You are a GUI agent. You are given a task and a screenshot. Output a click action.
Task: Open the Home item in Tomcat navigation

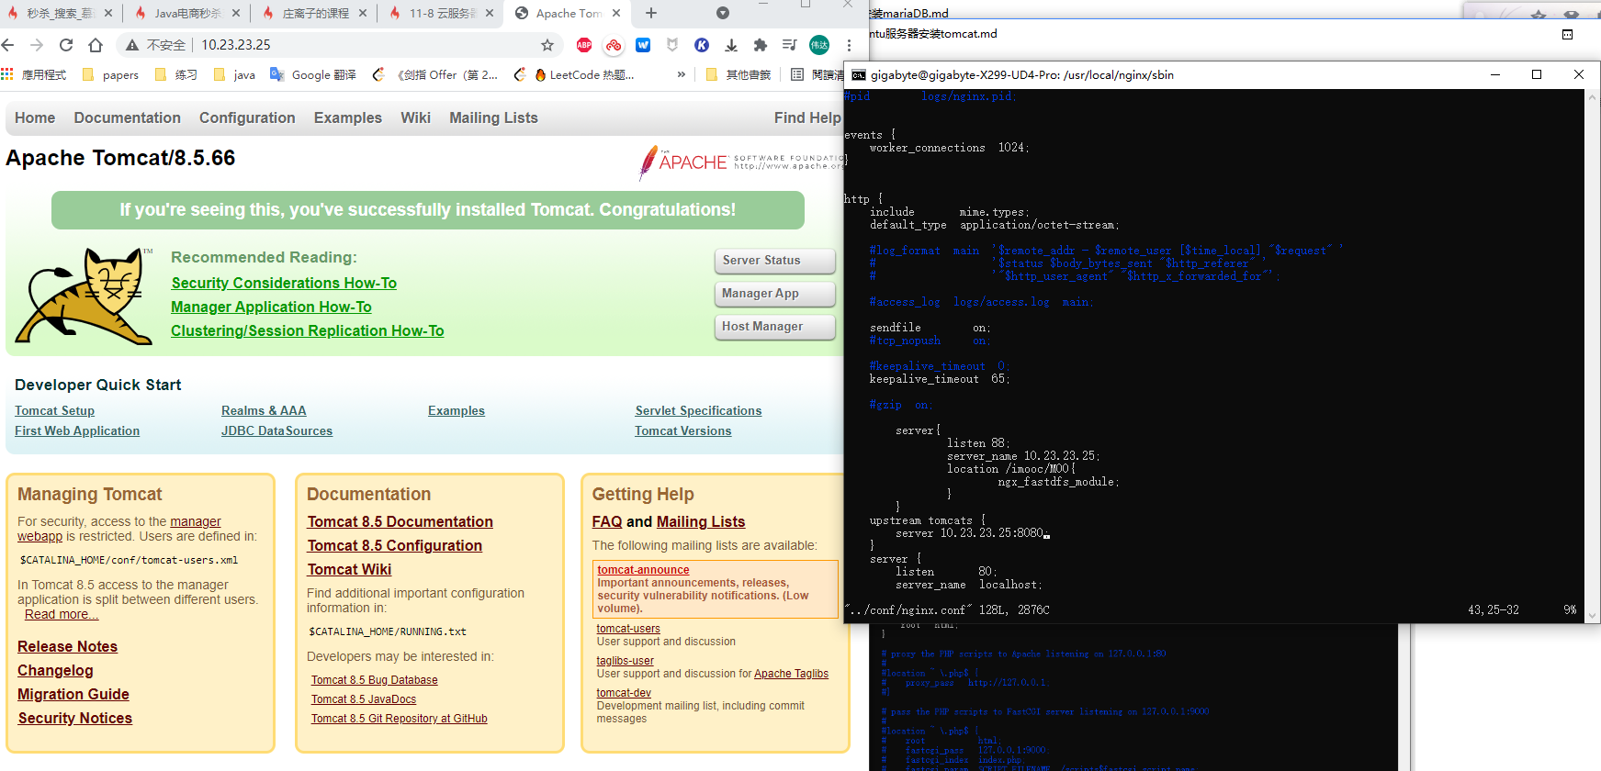35,117
